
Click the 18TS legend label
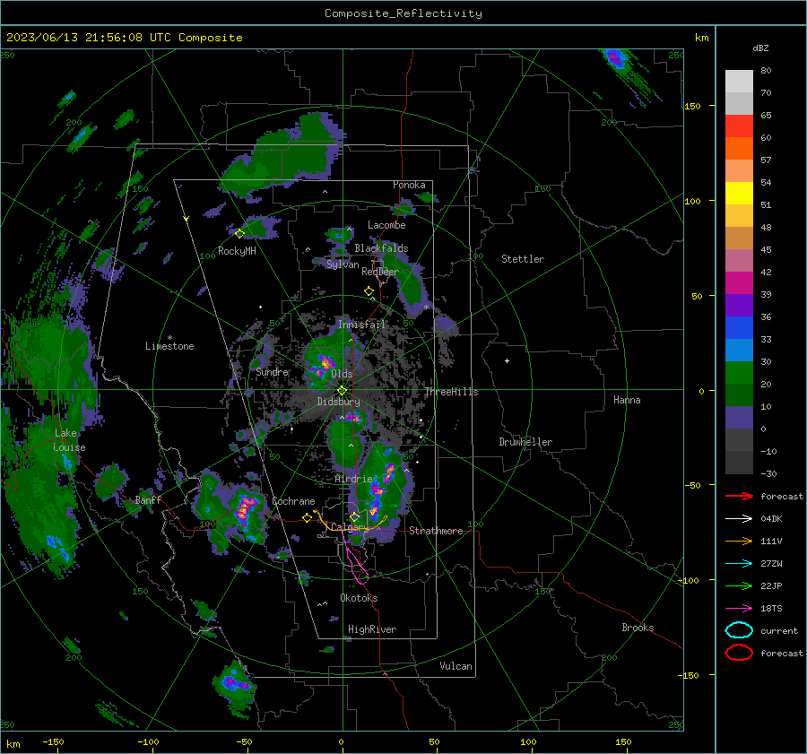771,609
